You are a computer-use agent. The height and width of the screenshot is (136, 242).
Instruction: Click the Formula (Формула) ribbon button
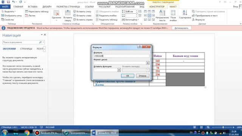click(198, 20)
